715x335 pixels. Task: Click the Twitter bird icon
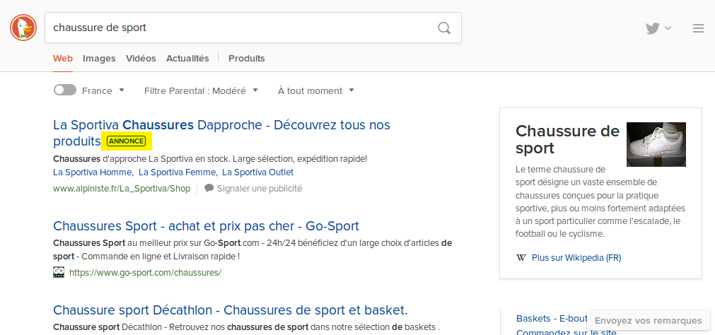[x=653, y=28]
